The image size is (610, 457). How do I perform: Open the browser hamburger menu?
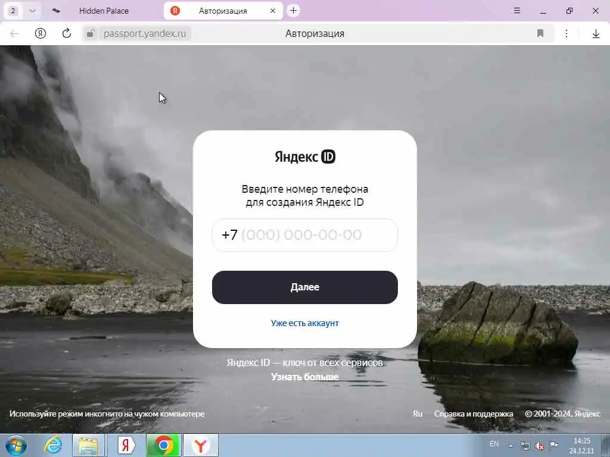[x=517, y=11]
